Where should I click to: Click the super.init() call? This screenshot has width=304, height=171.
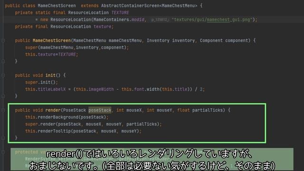click(41, 82)
